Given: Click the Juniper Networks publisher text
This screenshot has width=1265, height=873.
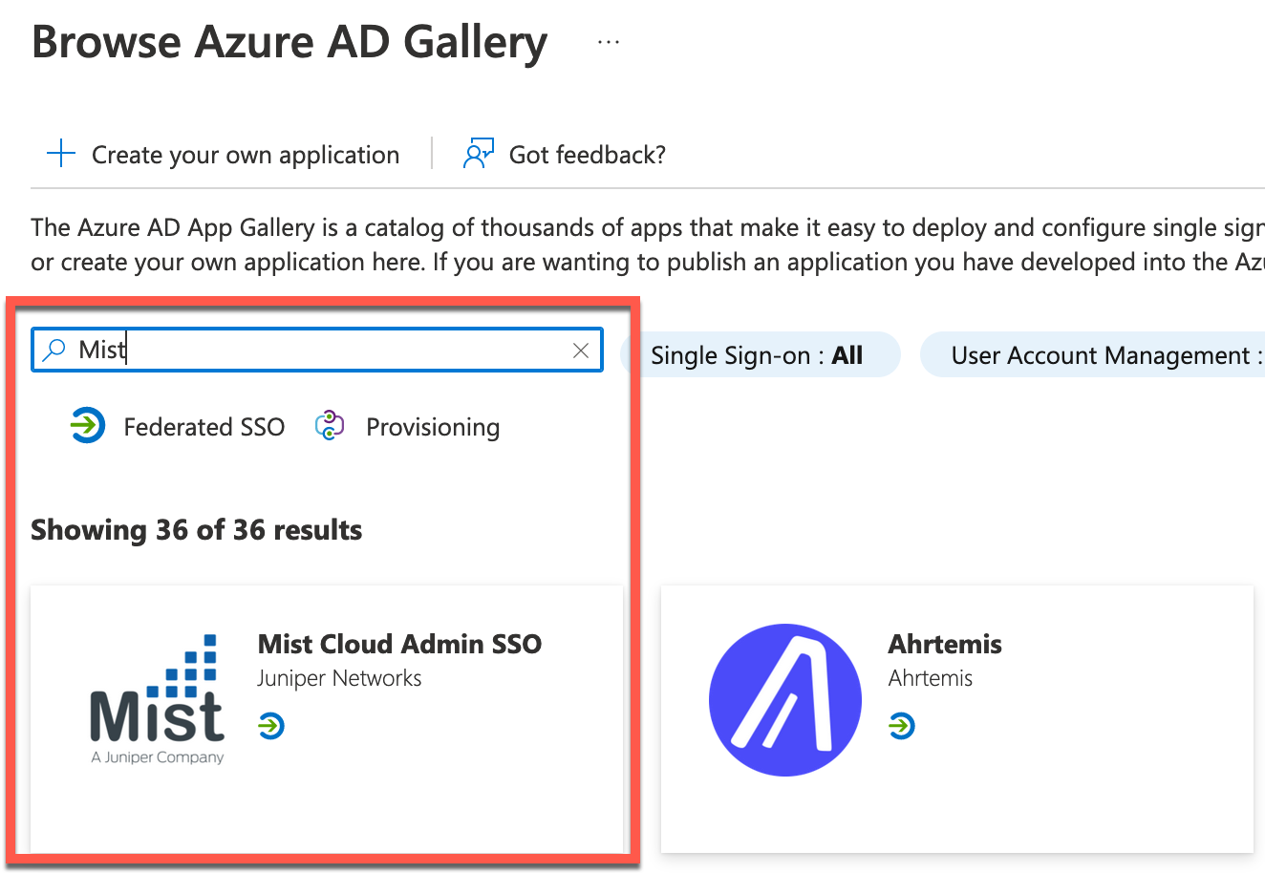Looking at the screenshot, I should [339, 678].
